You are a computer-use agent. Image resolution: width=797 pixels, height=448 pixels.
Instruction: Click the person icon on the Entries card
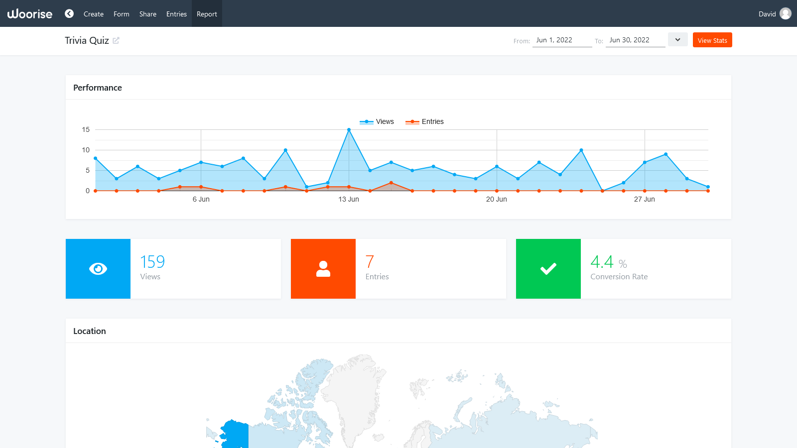tap(323, 269)
